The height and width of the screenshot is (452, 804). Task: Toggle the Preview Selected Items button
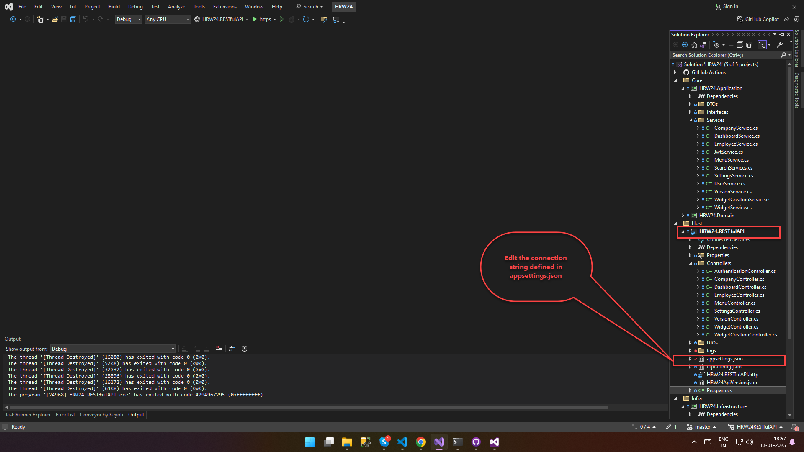point(763,45)
